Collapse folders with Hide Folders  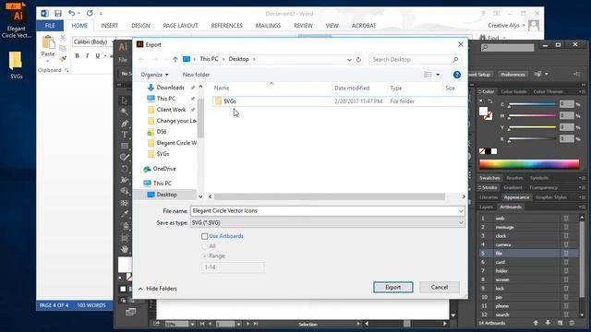(158, 289)
